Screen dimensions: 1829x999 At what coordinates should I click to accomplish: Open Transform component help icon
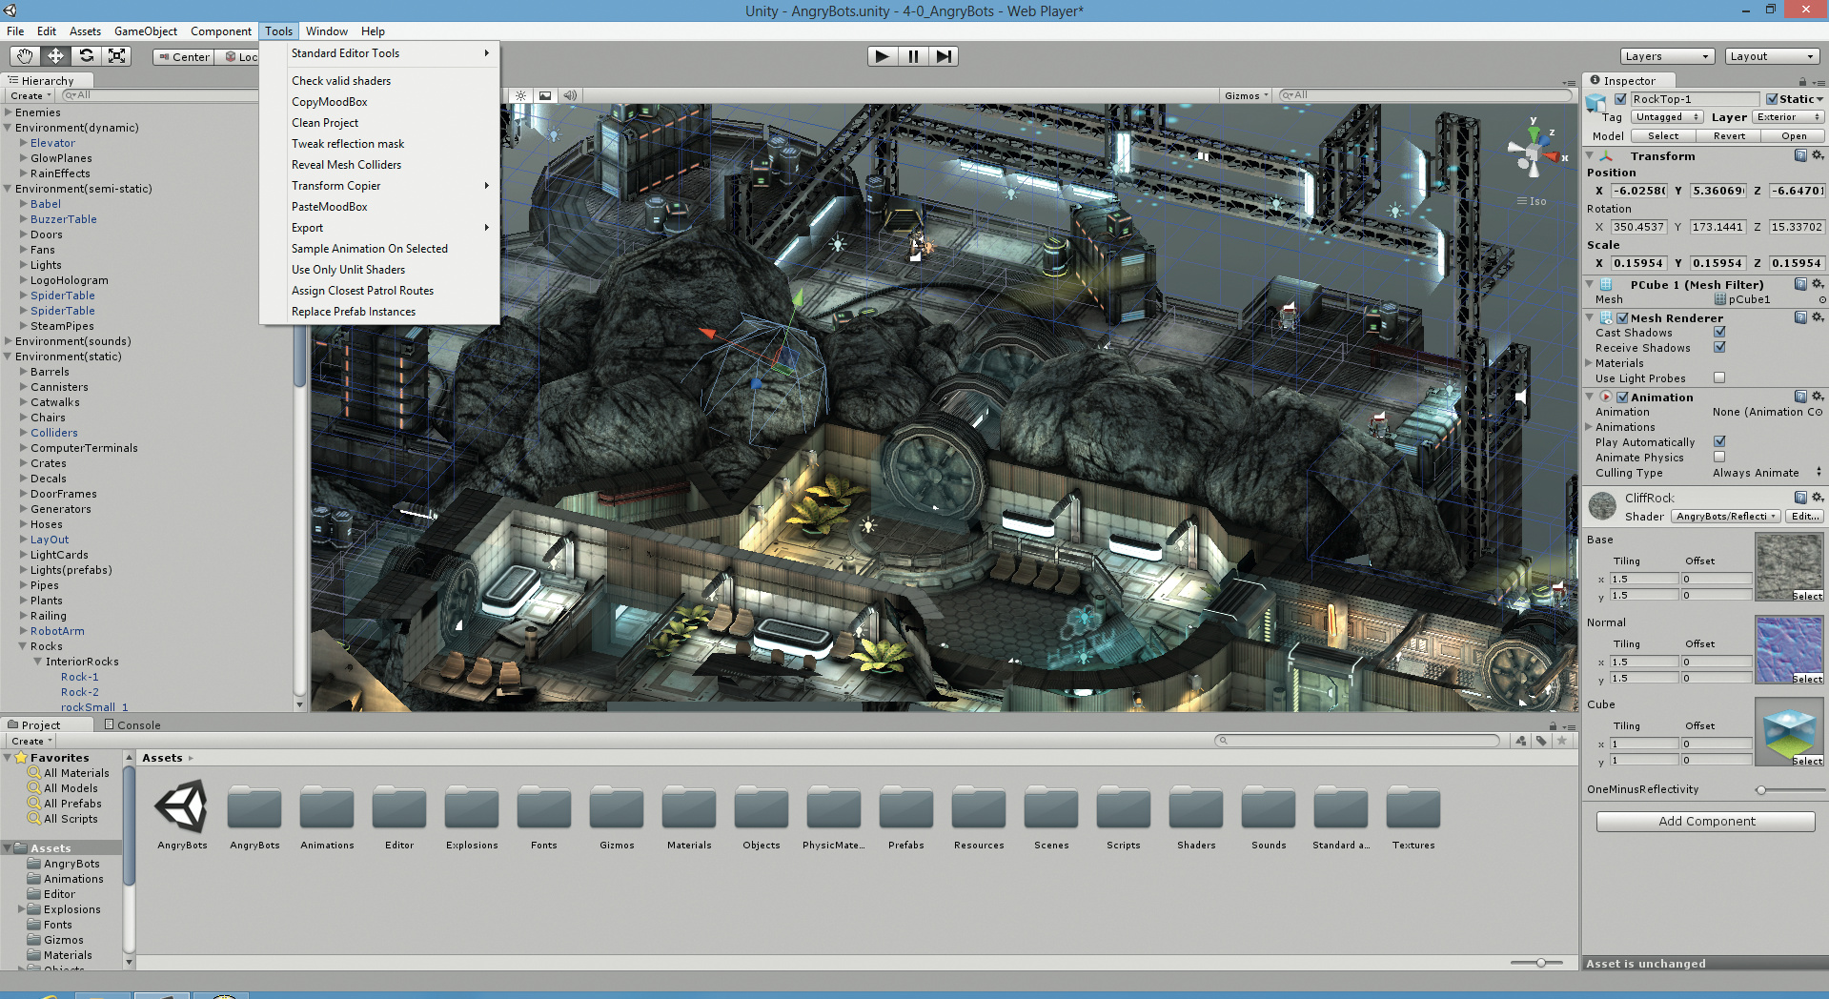click(x=1800, y=155)
